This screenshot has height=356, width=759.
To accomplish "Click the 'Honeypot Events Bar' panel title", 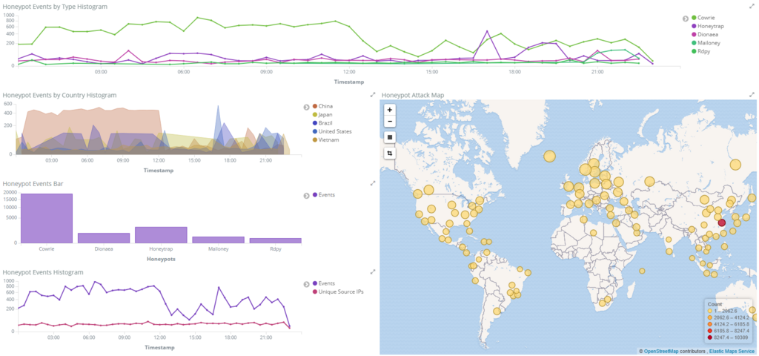I will (33, 184).
